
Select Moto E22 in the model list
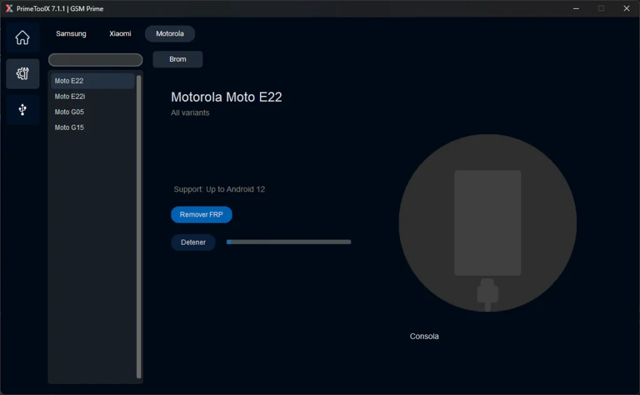[92, 80]
